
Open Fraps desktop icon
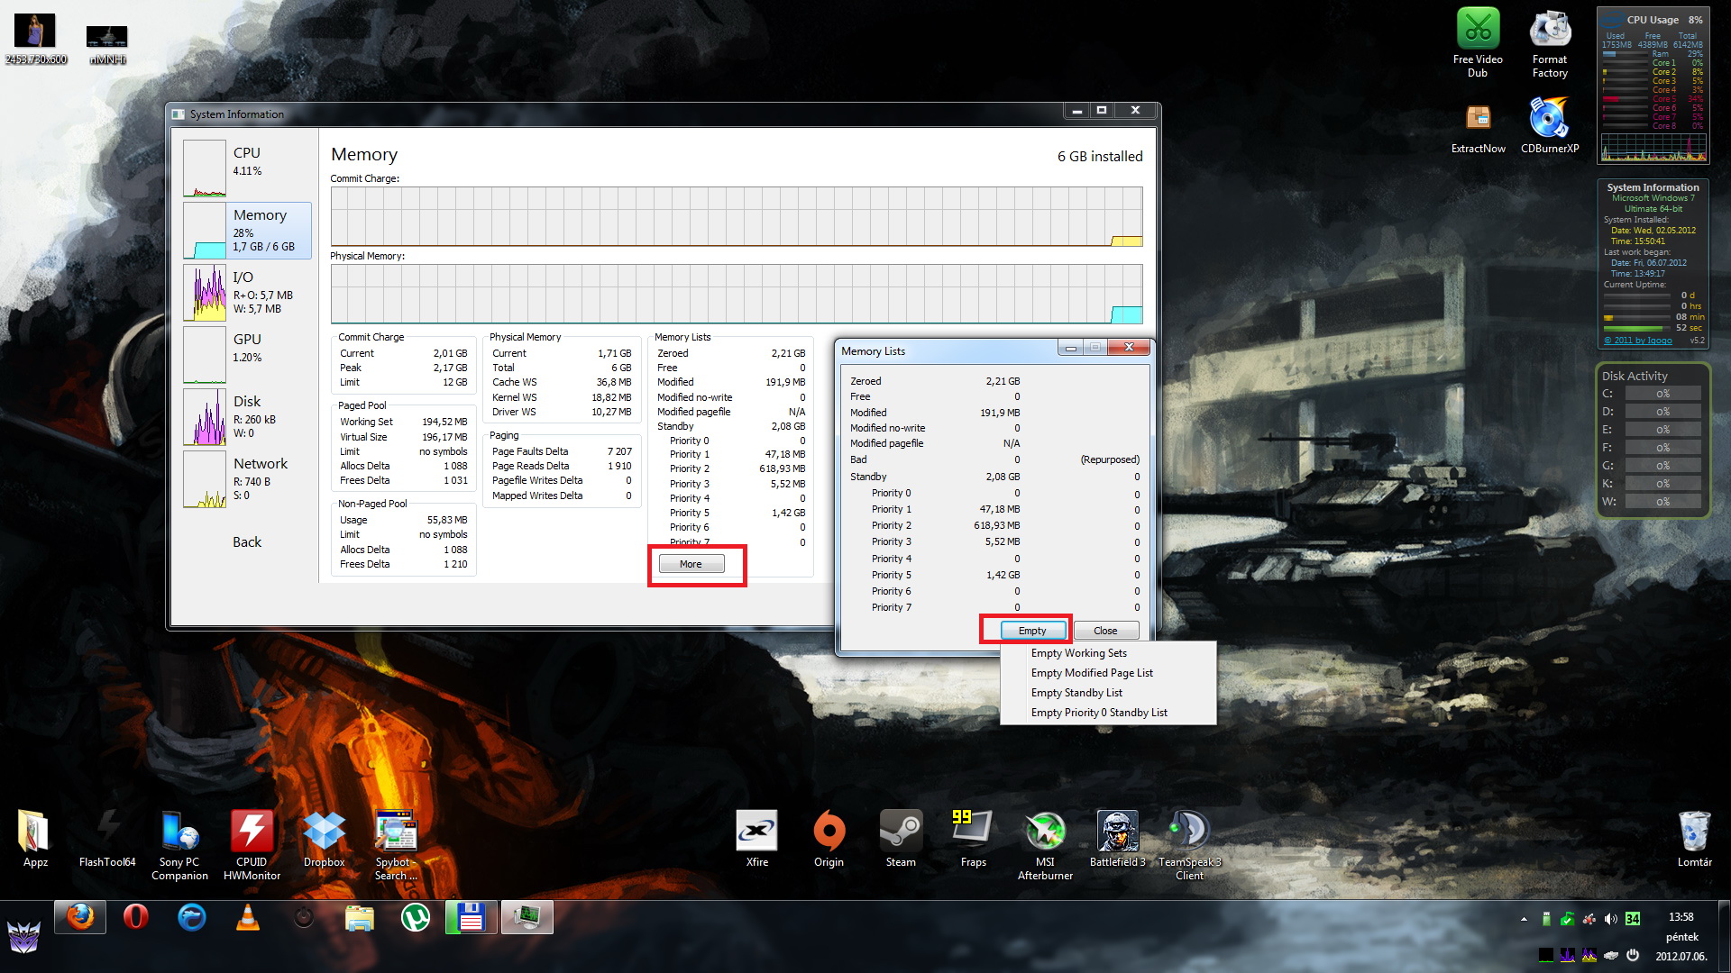(973, 839)
